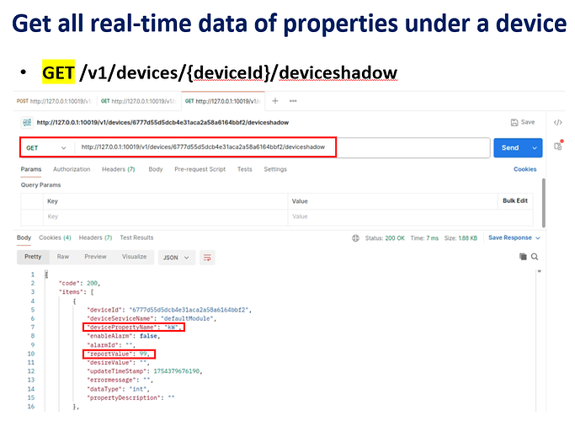
Task: Click the "code": 200 line
Action: click(x=80, y=283)
